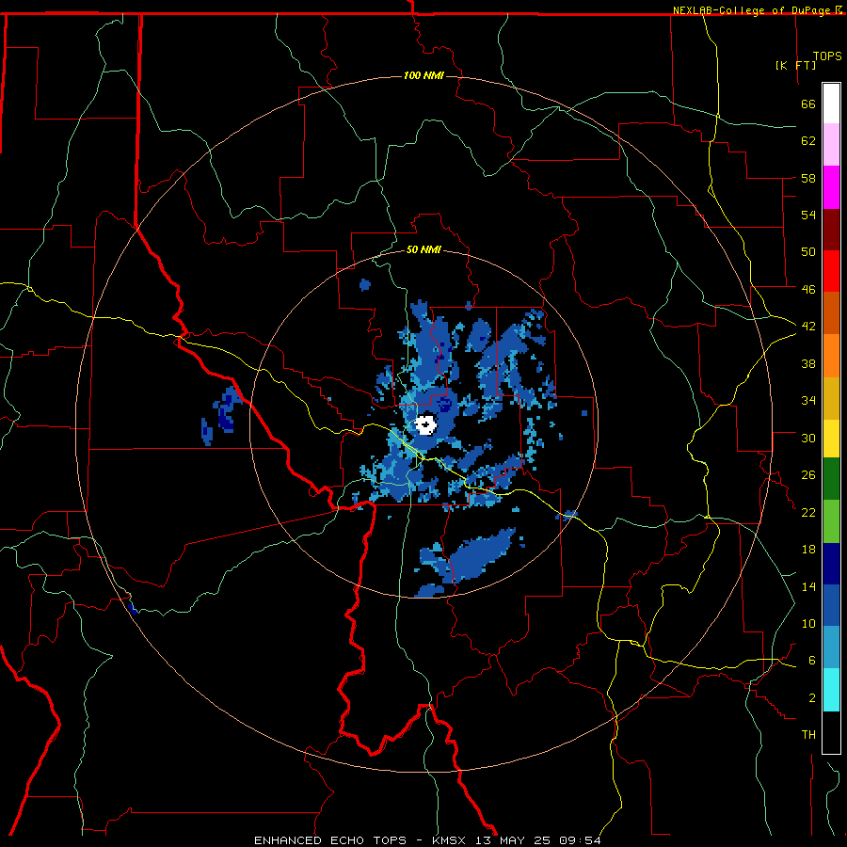This screenshot has width=847, height=847.
Task: Click the KMSX station identifier text
Action: (x=448, y=840)
